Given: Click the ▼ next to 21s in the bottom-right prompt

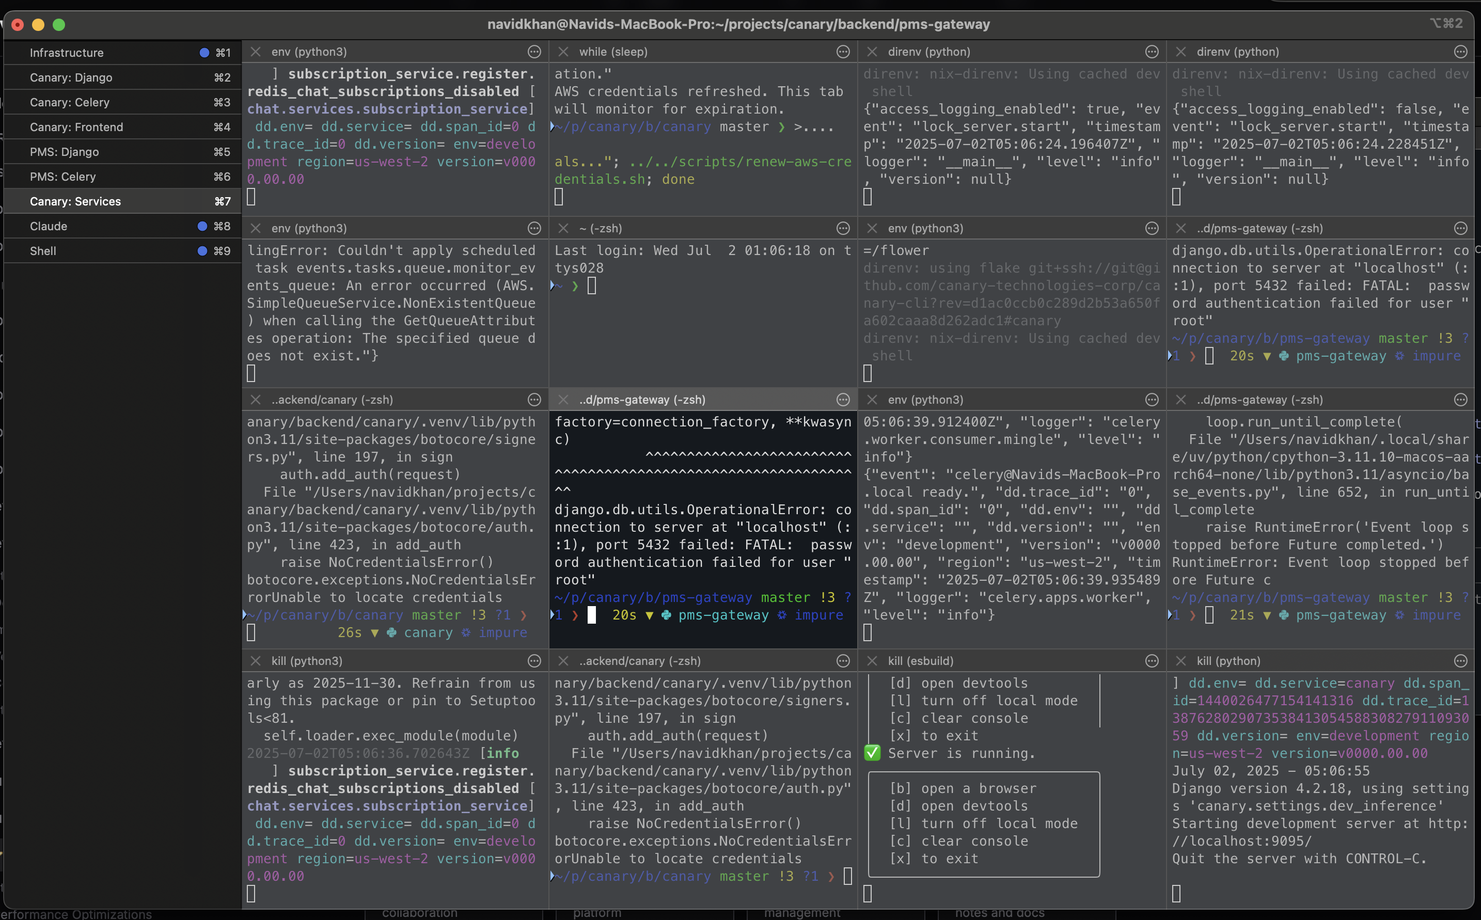Looking at the screenshot, I should click(1267, 615).
